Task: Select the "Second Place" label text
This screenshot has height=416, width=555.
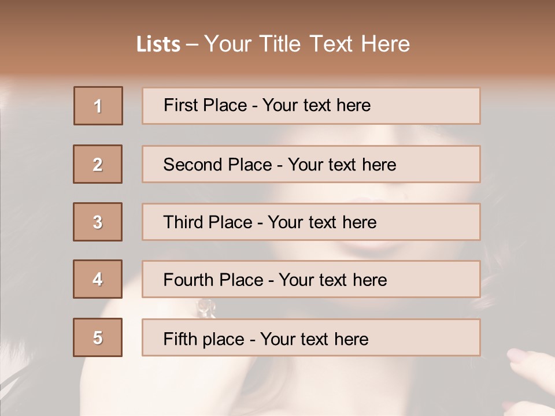Action: 217,165
